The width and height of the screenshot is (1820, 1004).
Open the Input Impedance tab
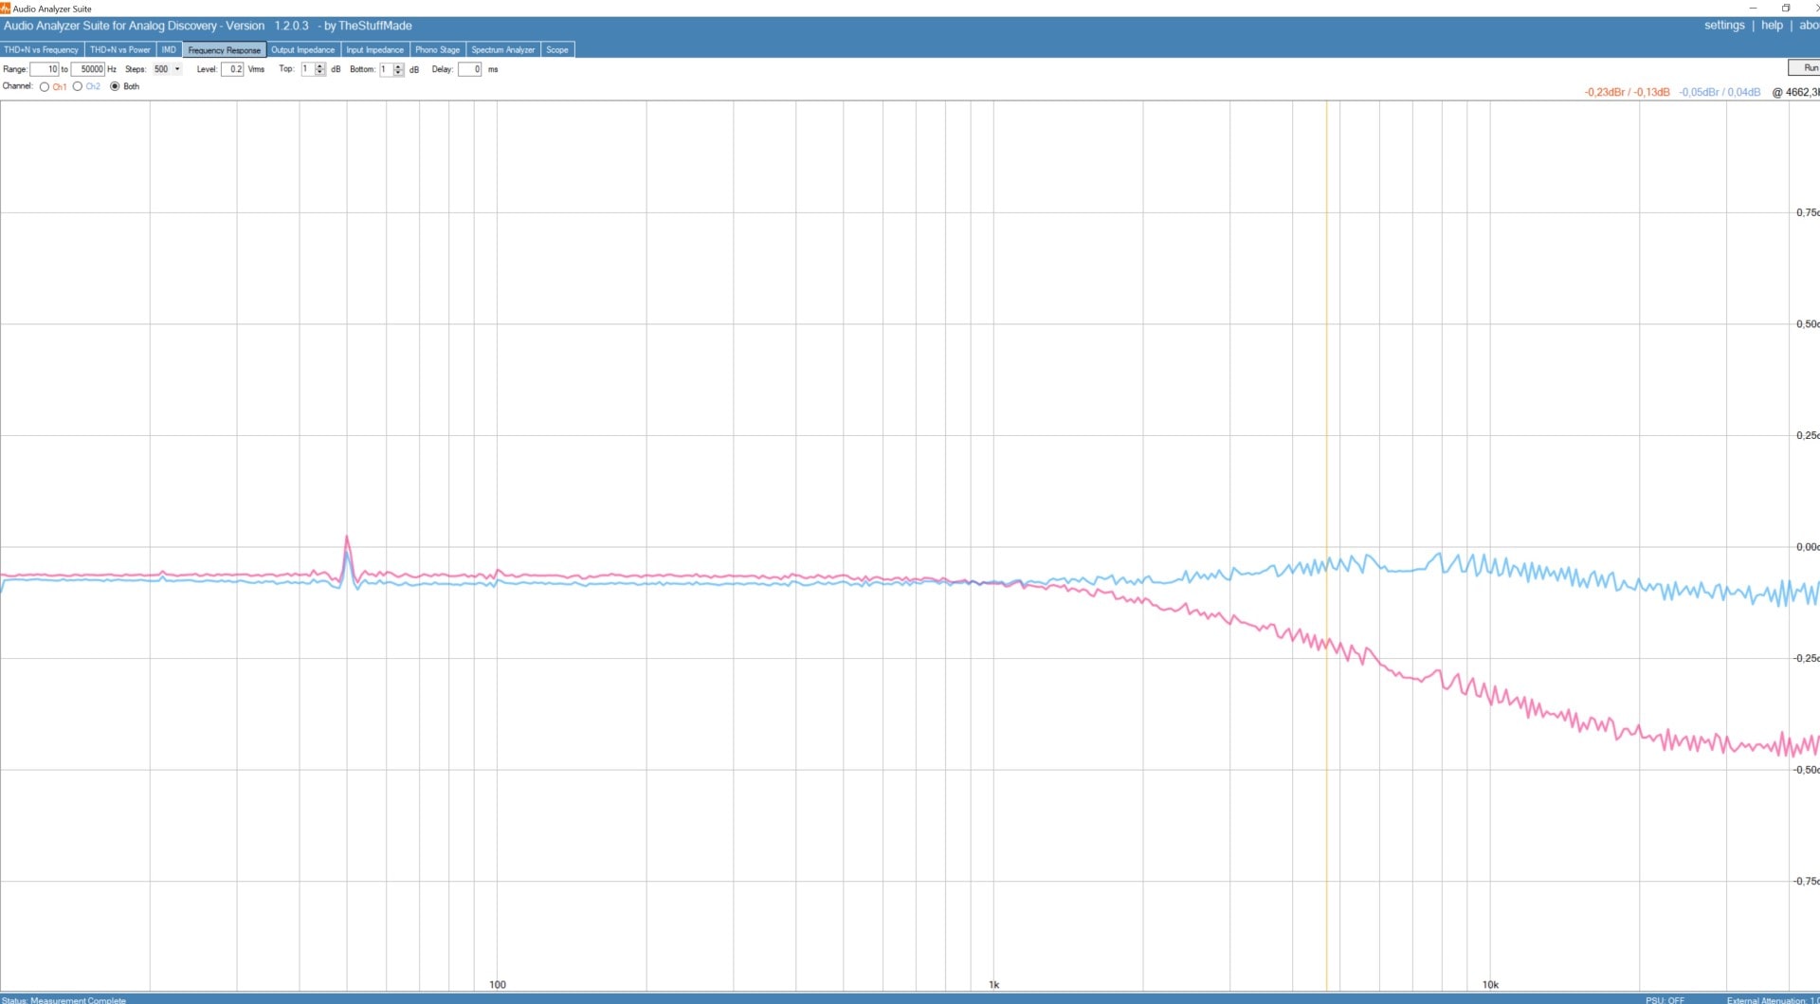374,49
